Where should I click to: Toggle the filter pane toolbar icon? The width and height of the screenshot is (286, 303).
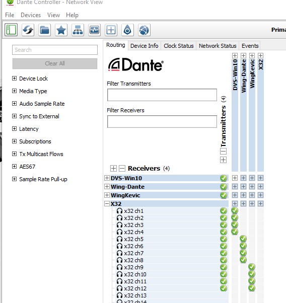pos(11,30)
